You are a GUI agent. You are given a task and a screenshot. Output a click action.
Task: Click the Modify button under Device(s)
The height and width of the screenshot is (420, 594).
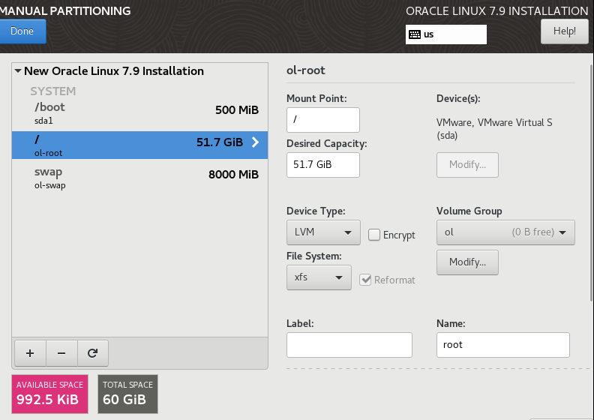467,165
